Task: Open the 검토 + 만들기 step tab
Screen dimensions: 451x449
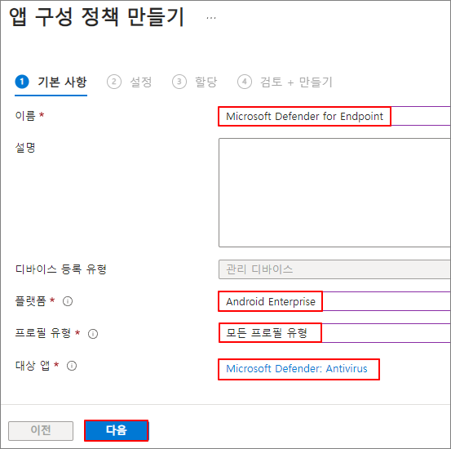Action: (285, 82)
